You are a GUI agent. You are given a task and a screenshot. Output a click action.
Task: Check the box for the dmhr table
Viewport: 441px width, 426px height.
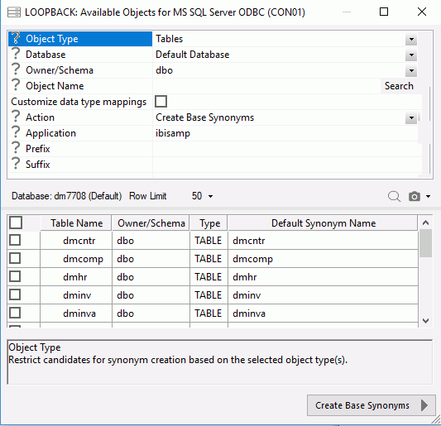pyautogui.click(x=15, y=276)
